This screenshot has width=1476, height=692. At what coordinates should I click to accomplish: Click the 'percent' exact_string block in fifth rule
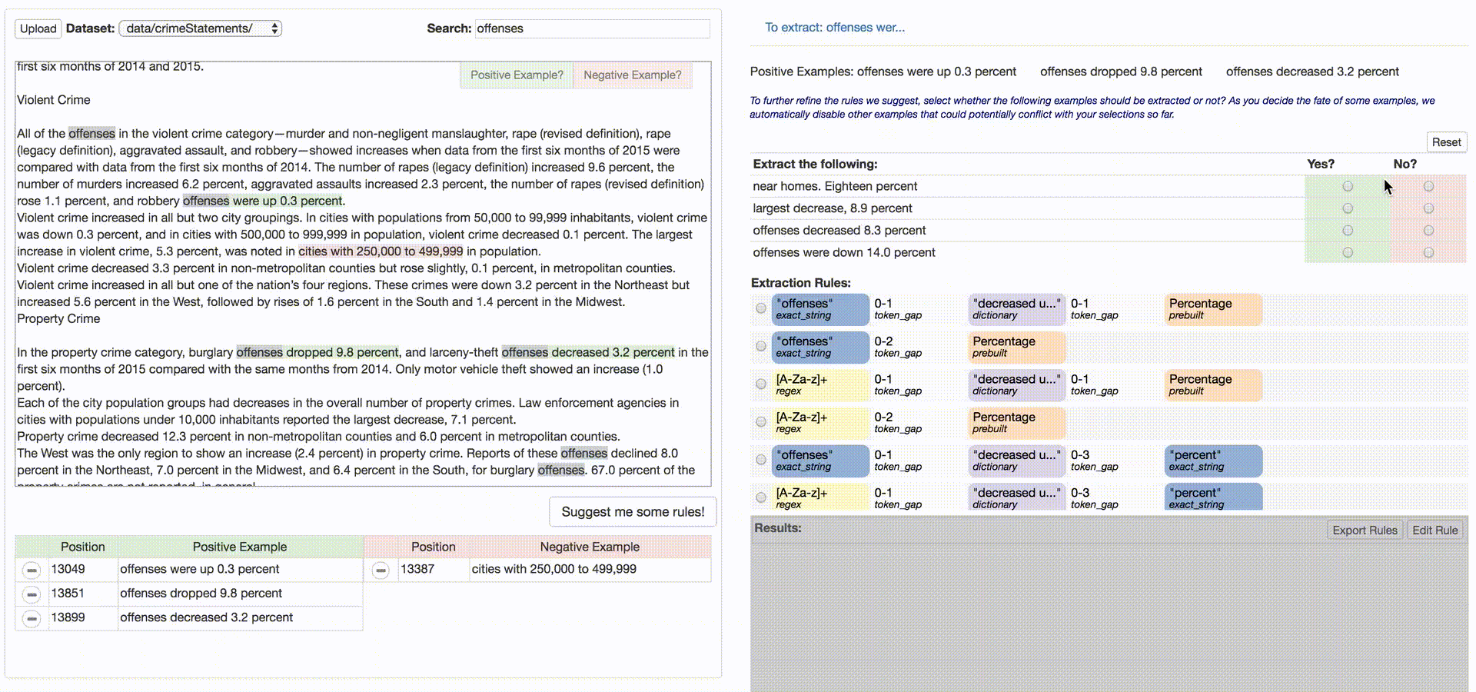point(1213,461)
